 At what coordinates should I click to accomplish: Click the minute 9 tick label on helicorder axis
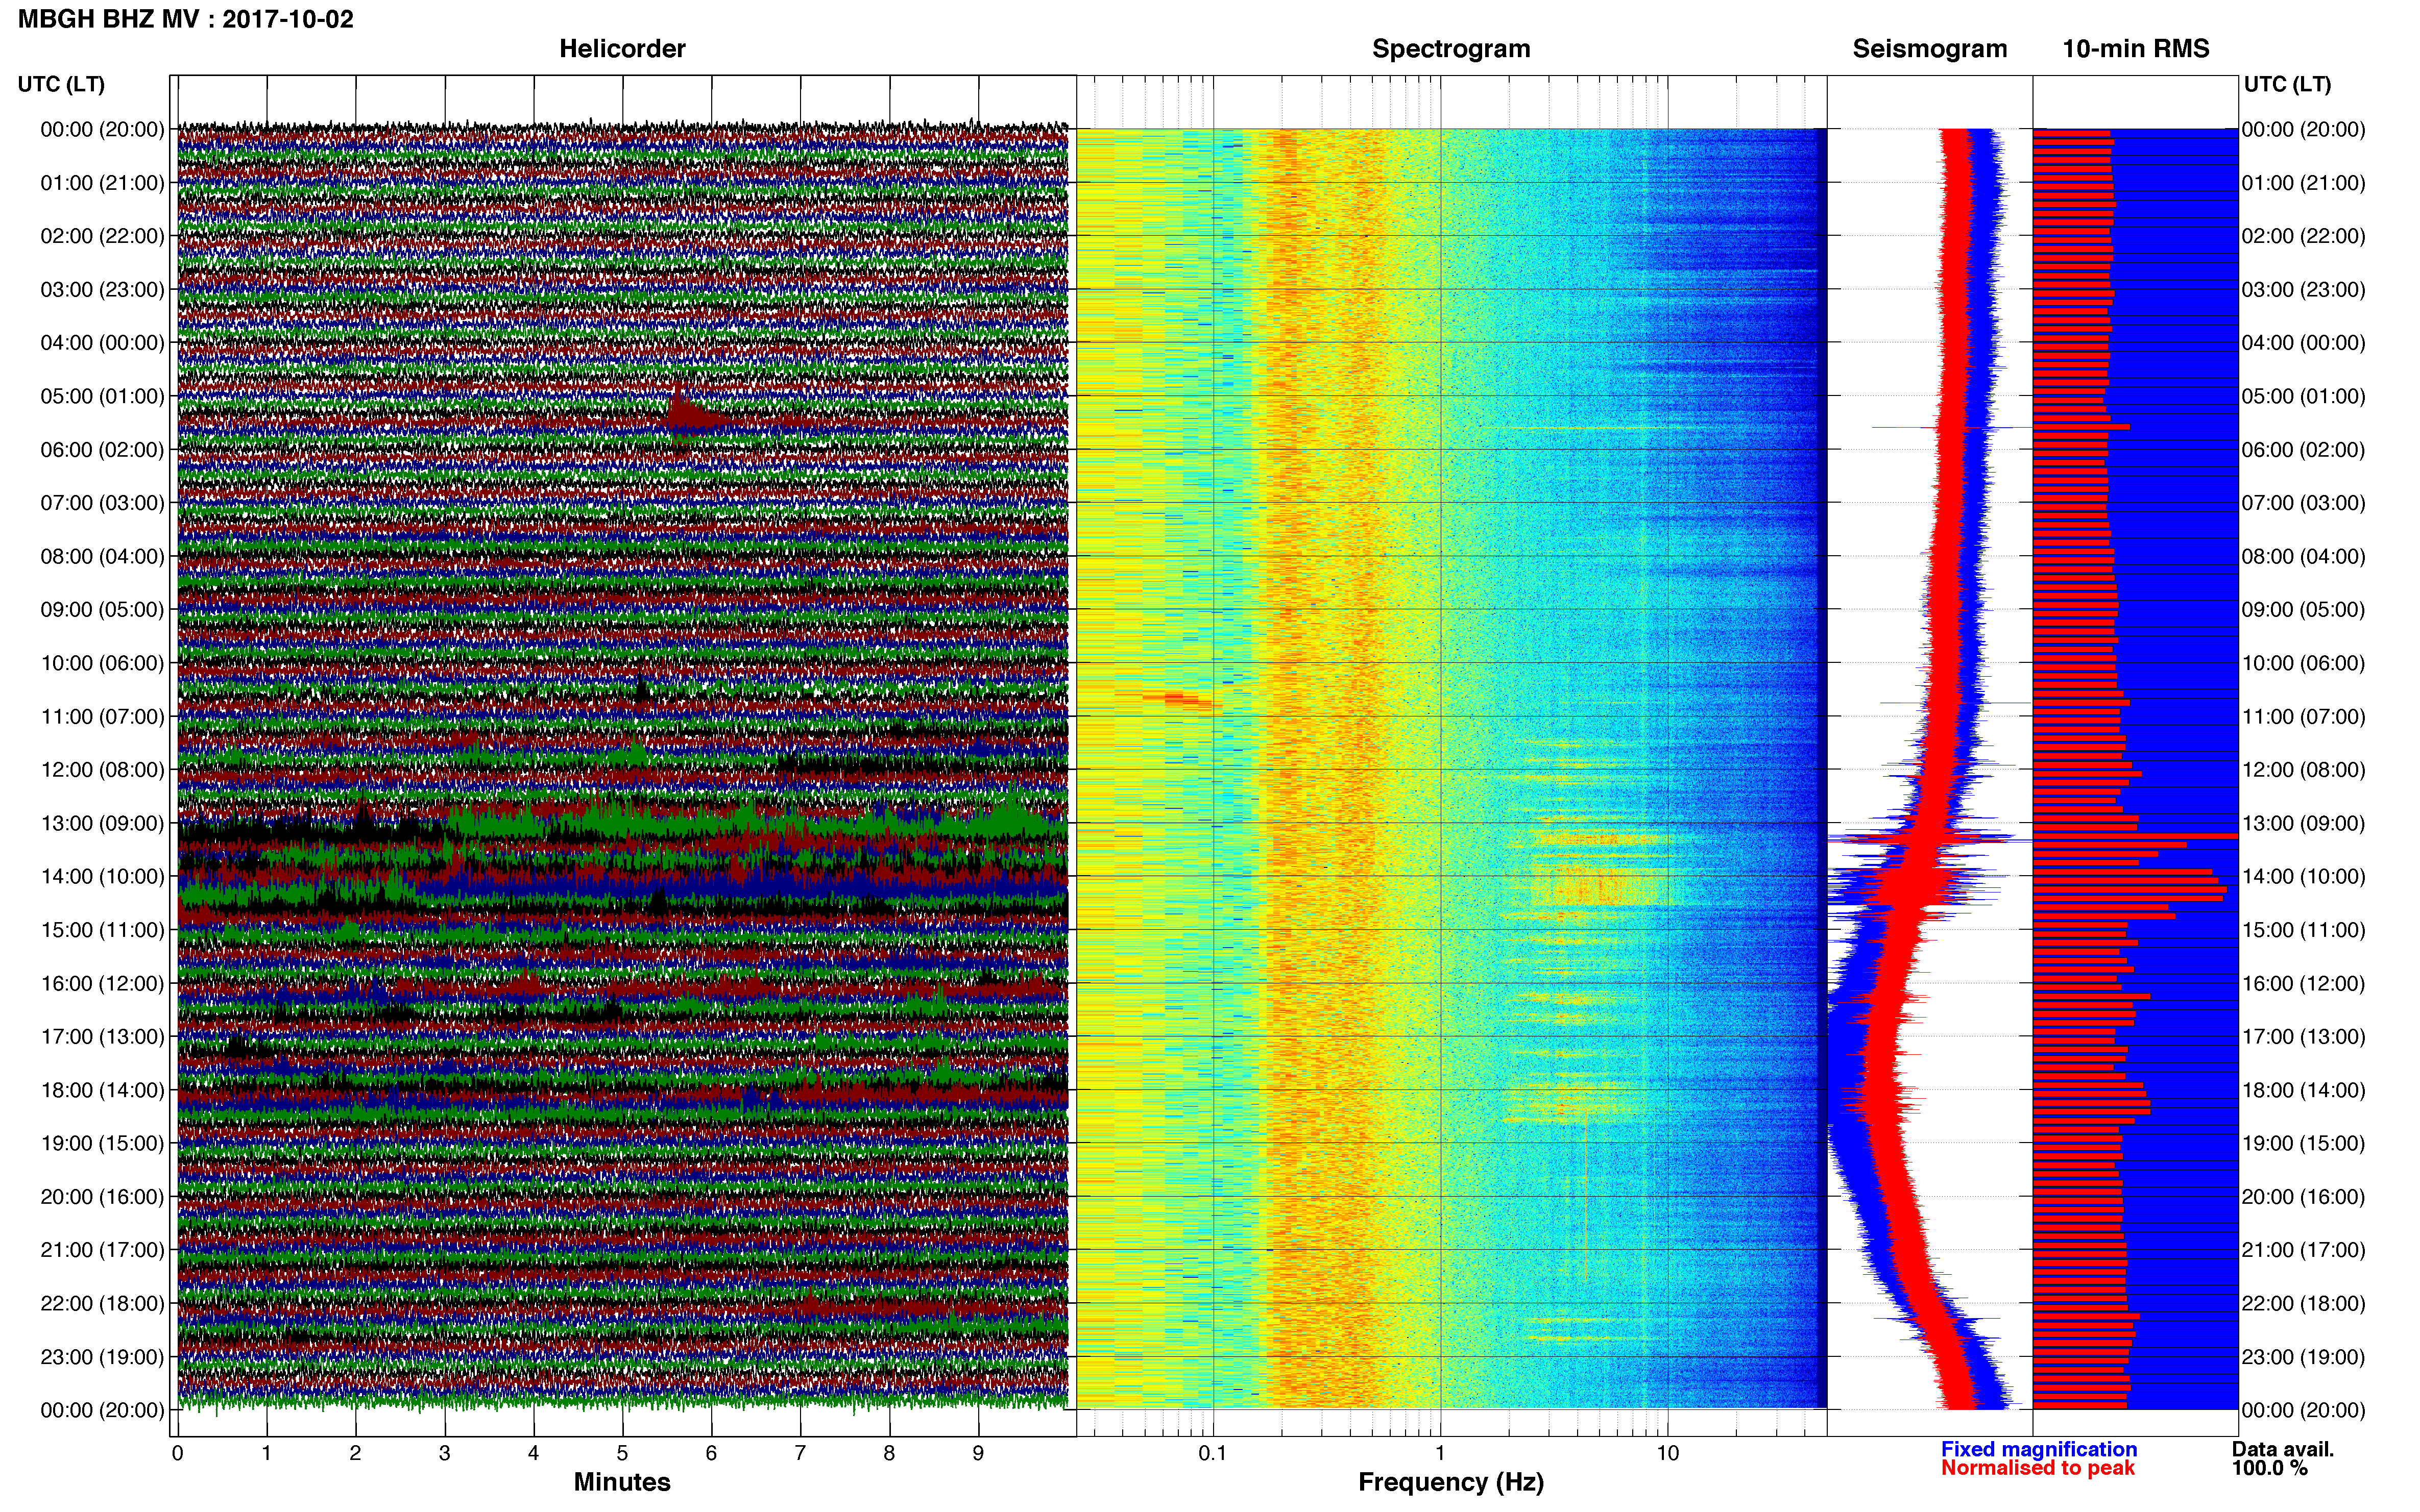point(978,1453)
